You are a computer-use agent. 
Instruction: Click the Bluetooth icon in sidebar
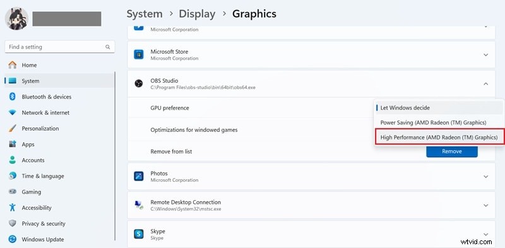pyautogui.click(x=12, y=97)
